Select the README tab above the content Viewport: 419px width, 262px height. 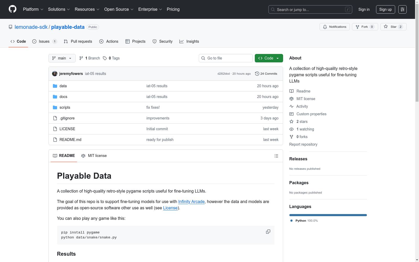coord(64,156)
